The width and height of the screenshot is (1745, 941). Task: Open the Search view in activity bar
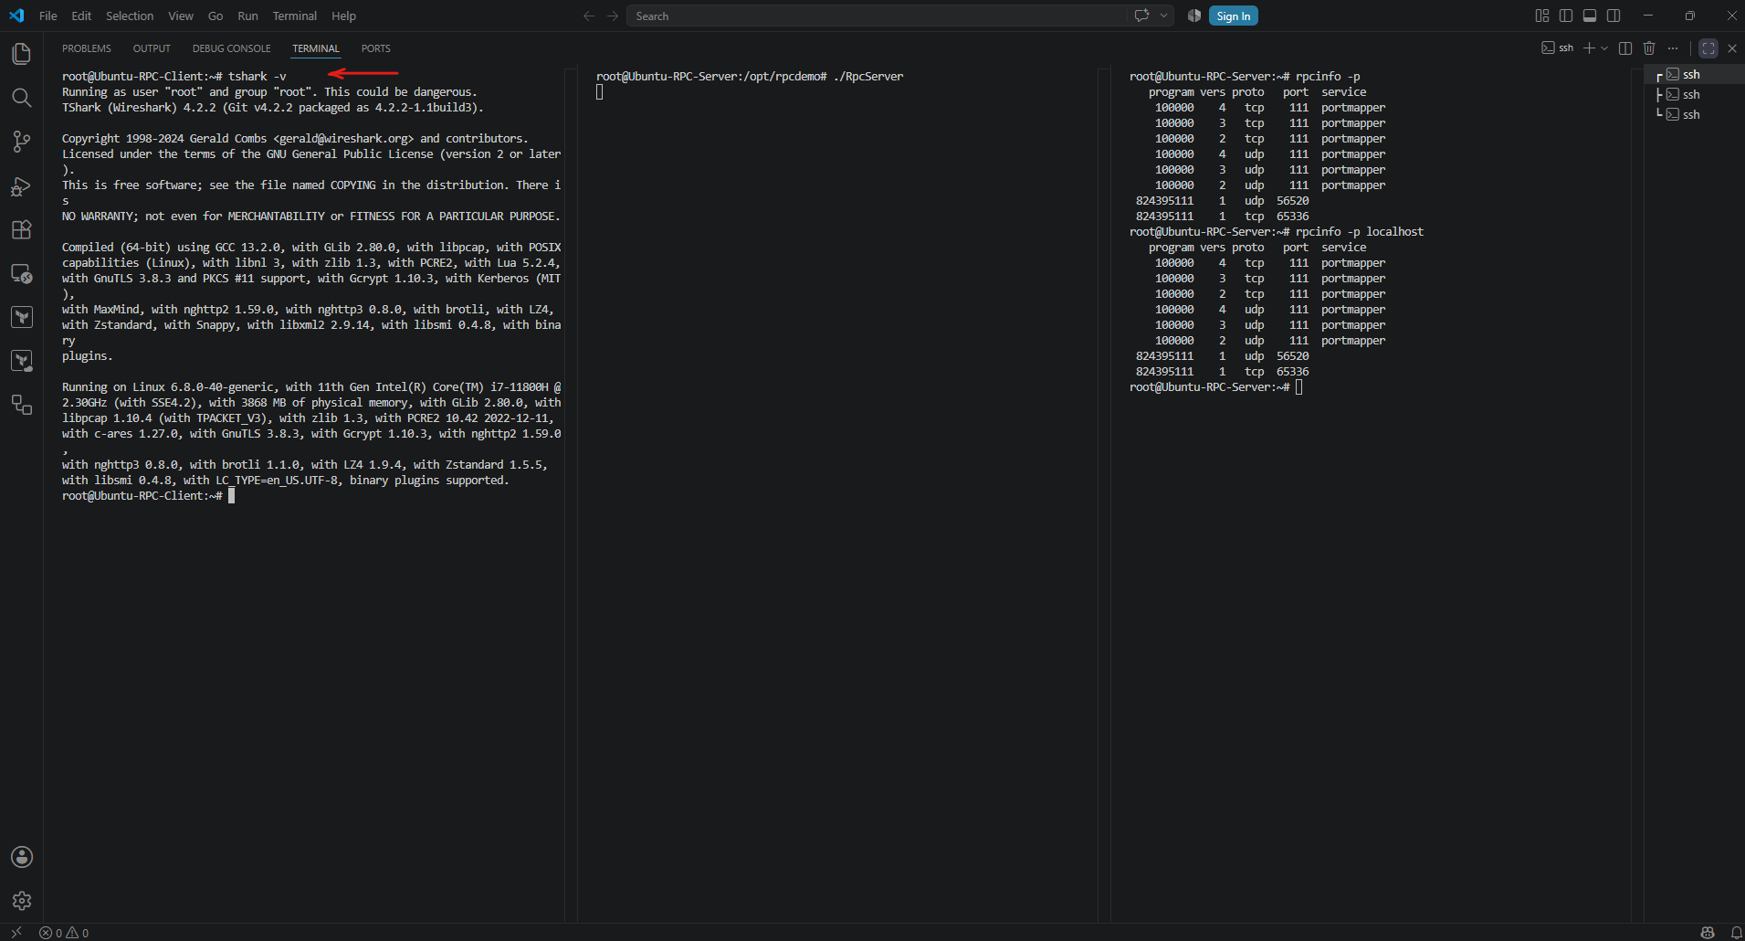tap(22, 98)
